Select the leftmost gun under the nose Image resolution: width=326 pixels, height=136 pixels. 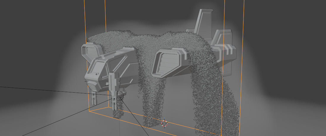click(94, 97)
